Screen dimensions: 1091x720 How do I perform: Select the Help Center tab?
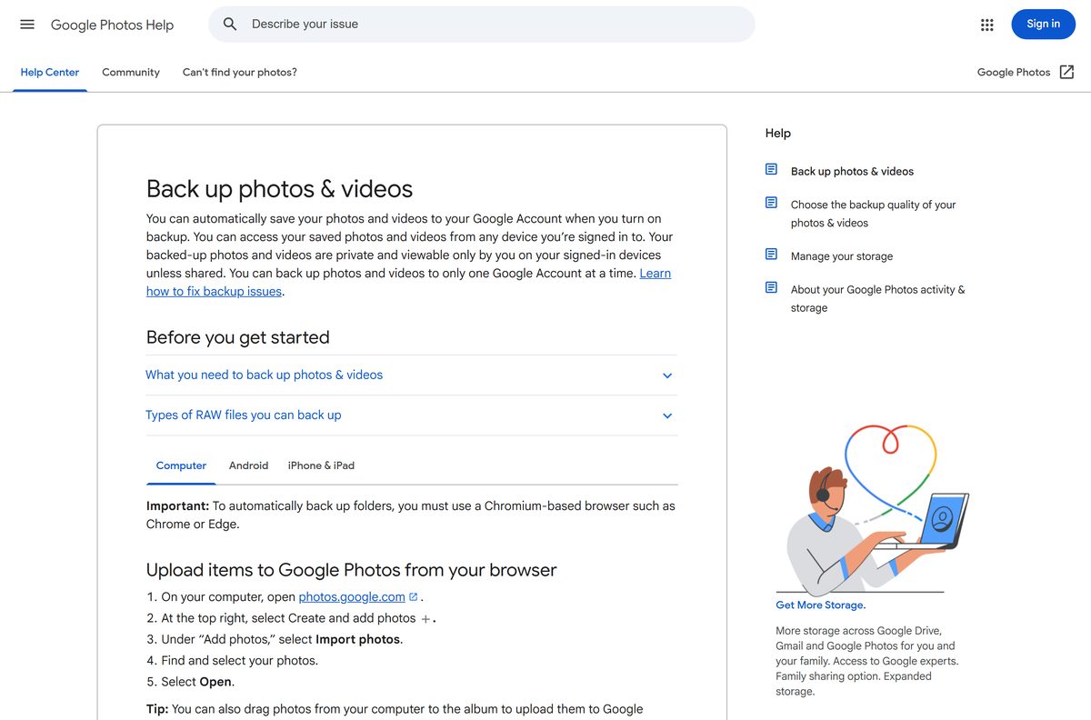click(50, 72)
